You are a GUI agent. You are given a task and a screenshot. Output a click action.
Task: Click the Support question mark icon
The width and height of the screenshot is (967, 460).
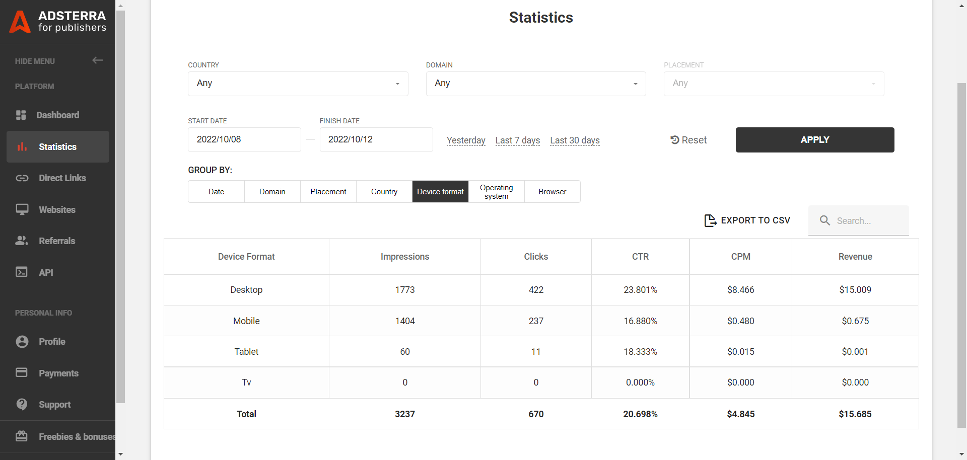(x=22, y=404)
